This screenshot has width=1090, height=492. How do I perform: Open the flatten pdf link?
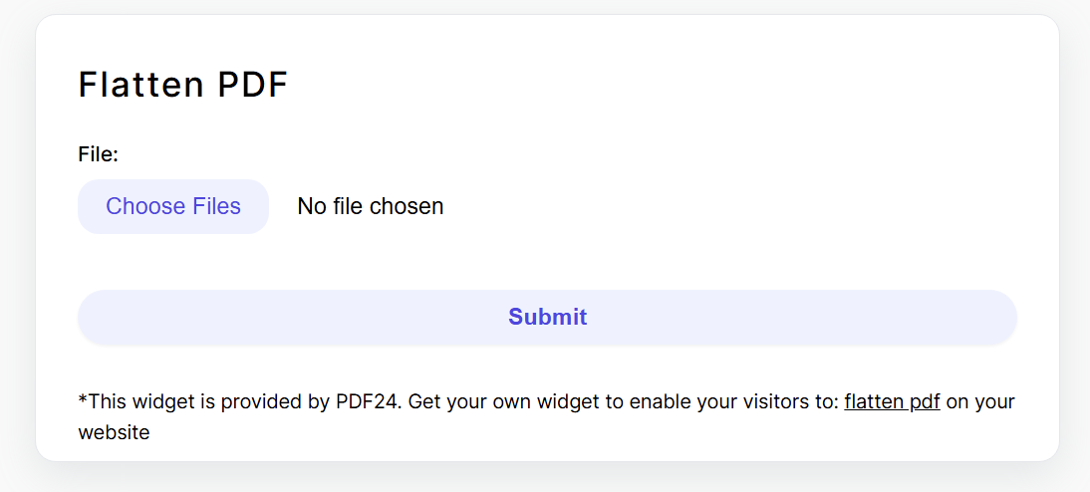[x=892, y=401]
